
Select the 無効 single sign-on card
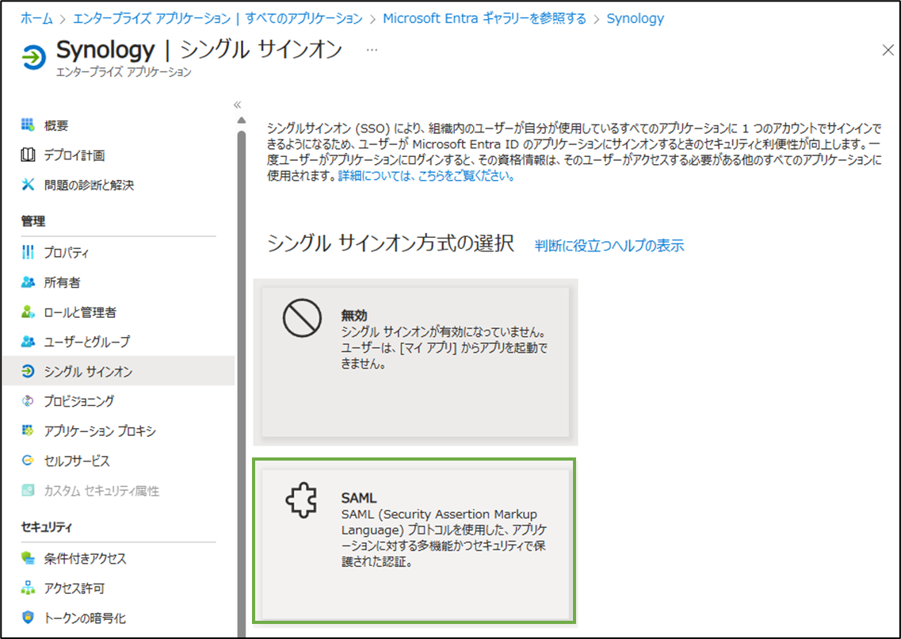(415, 362)
